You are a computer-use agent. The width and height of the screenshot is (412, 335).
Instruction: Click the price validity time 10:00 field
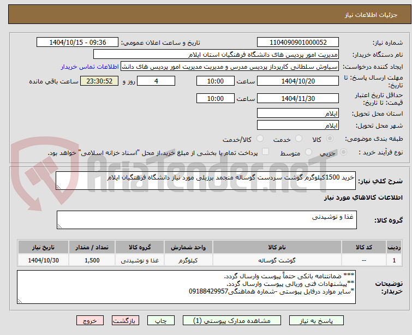pyautogui.click(x=216, y=99)
